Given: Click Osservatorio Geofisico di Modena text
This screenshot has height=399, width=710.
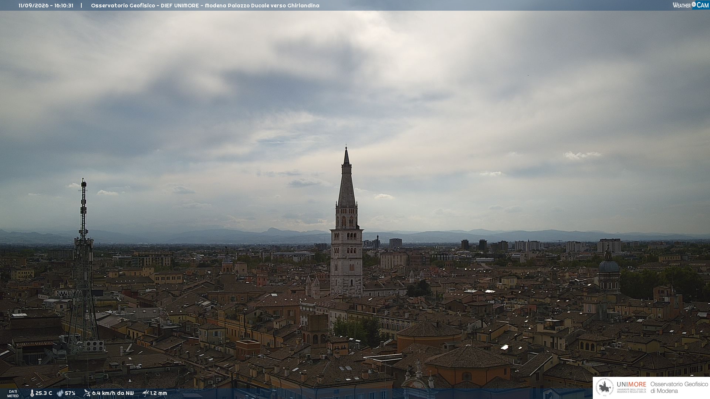Looking at the screenshot, I should [679, 388].
